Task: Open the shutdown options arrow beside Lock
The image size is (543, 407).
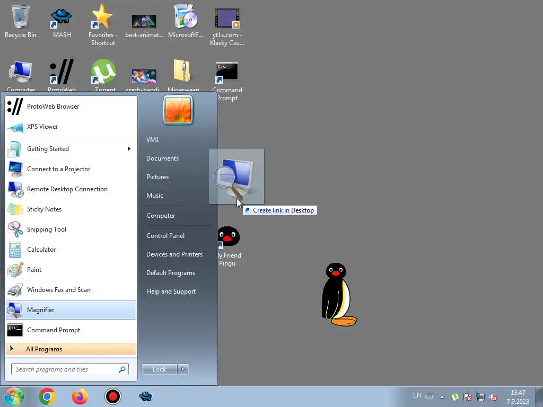Action: pyautogui.click(x=183, y=369)
